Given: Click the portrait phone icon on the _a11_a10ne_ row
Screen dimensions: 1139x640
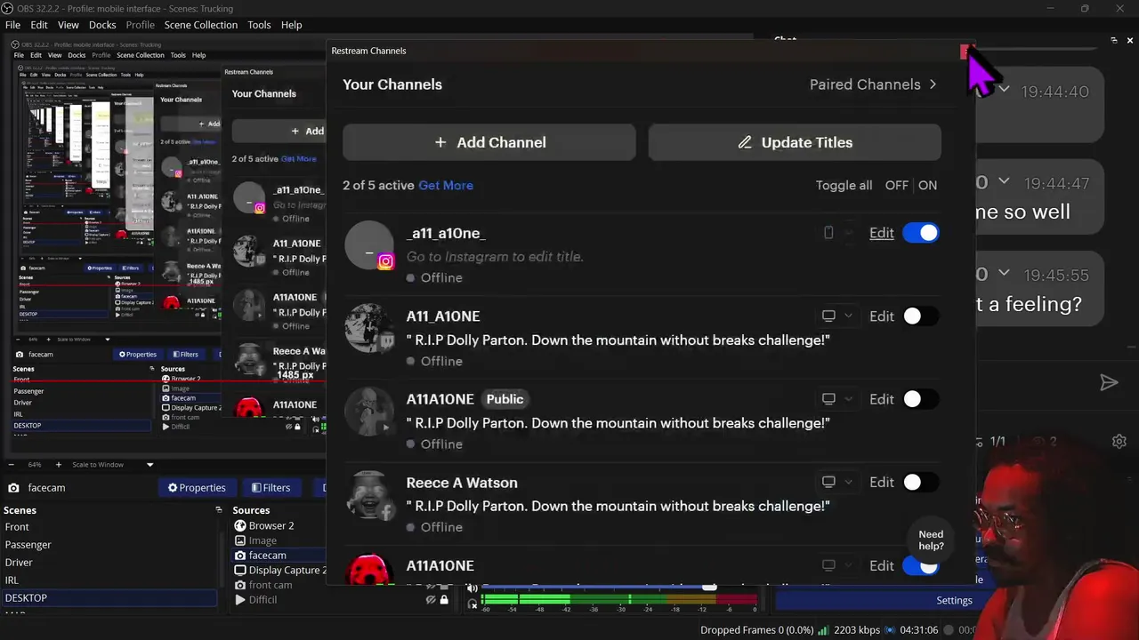Looking at the screenshot, I should tap(828, 233).
